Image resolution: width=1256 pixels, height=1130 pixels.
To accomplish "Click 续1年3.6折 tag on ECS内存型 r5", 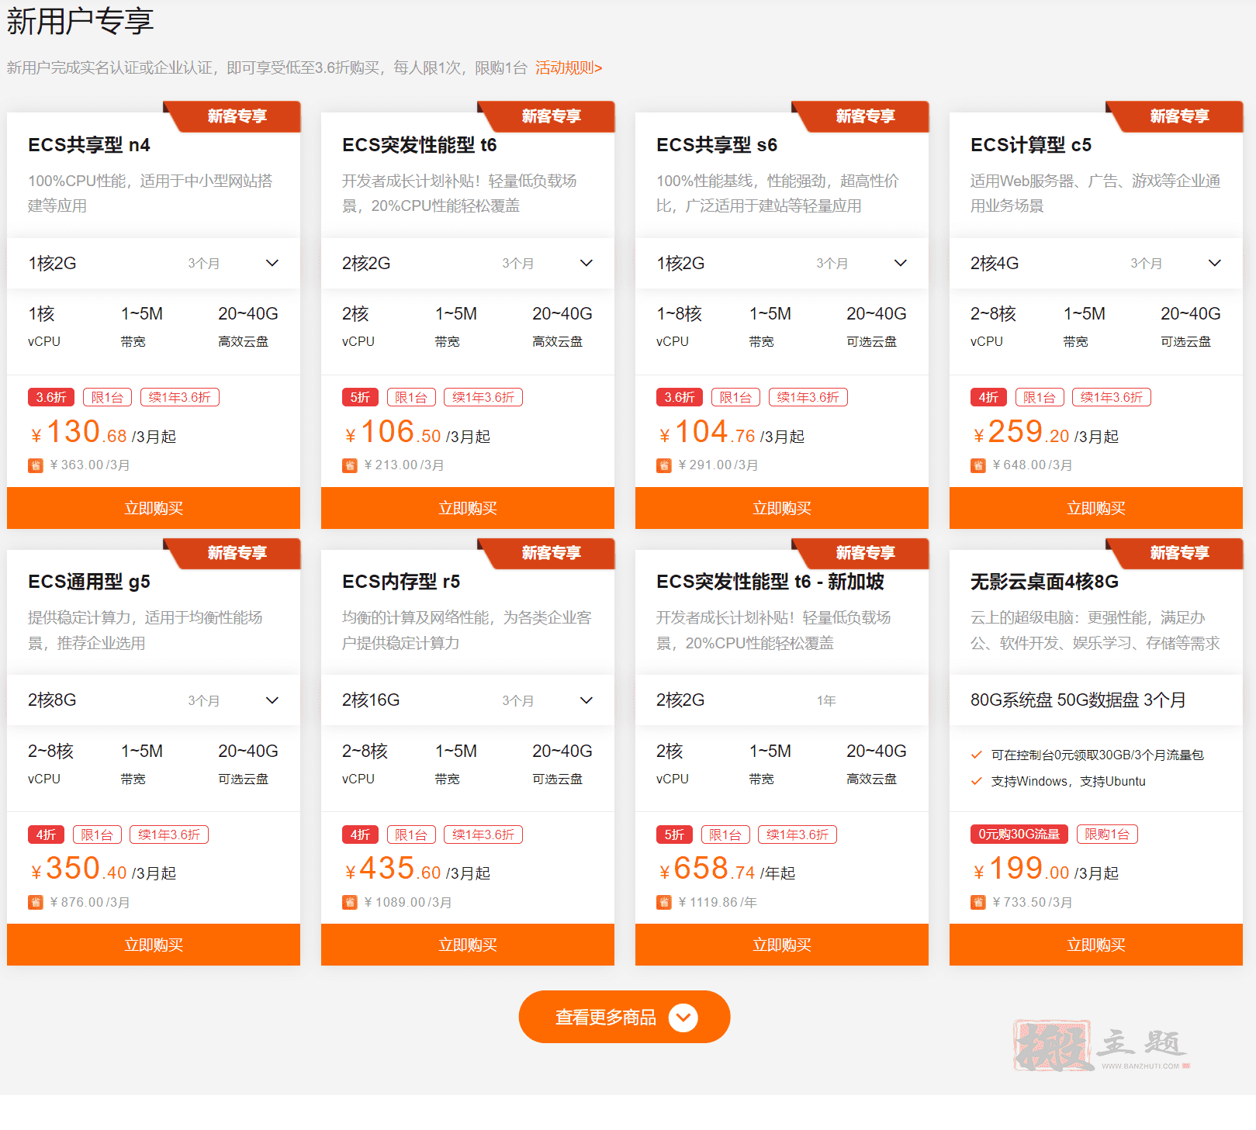I will pos(483,835).
